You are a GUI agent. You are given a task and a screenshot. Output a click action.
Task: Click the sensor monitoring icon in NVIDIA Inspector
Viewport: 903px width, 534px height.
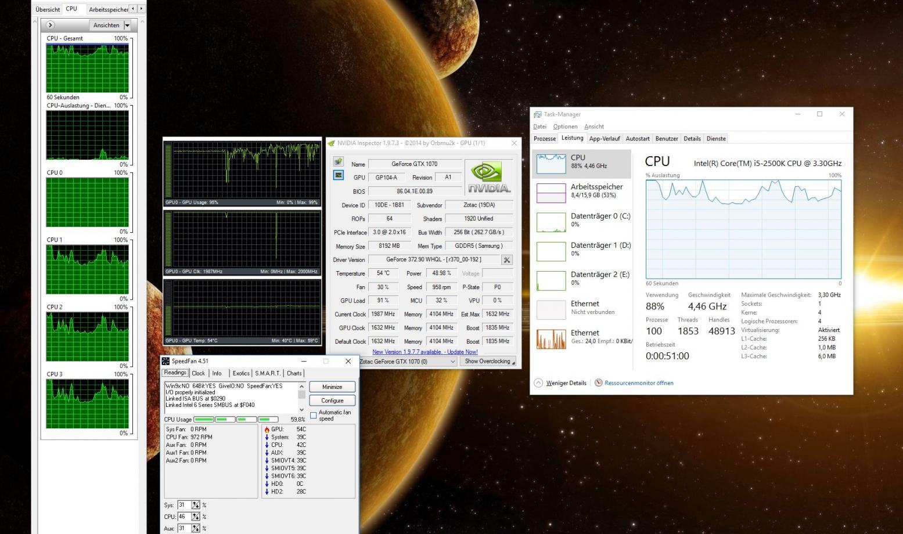[339, 175]
